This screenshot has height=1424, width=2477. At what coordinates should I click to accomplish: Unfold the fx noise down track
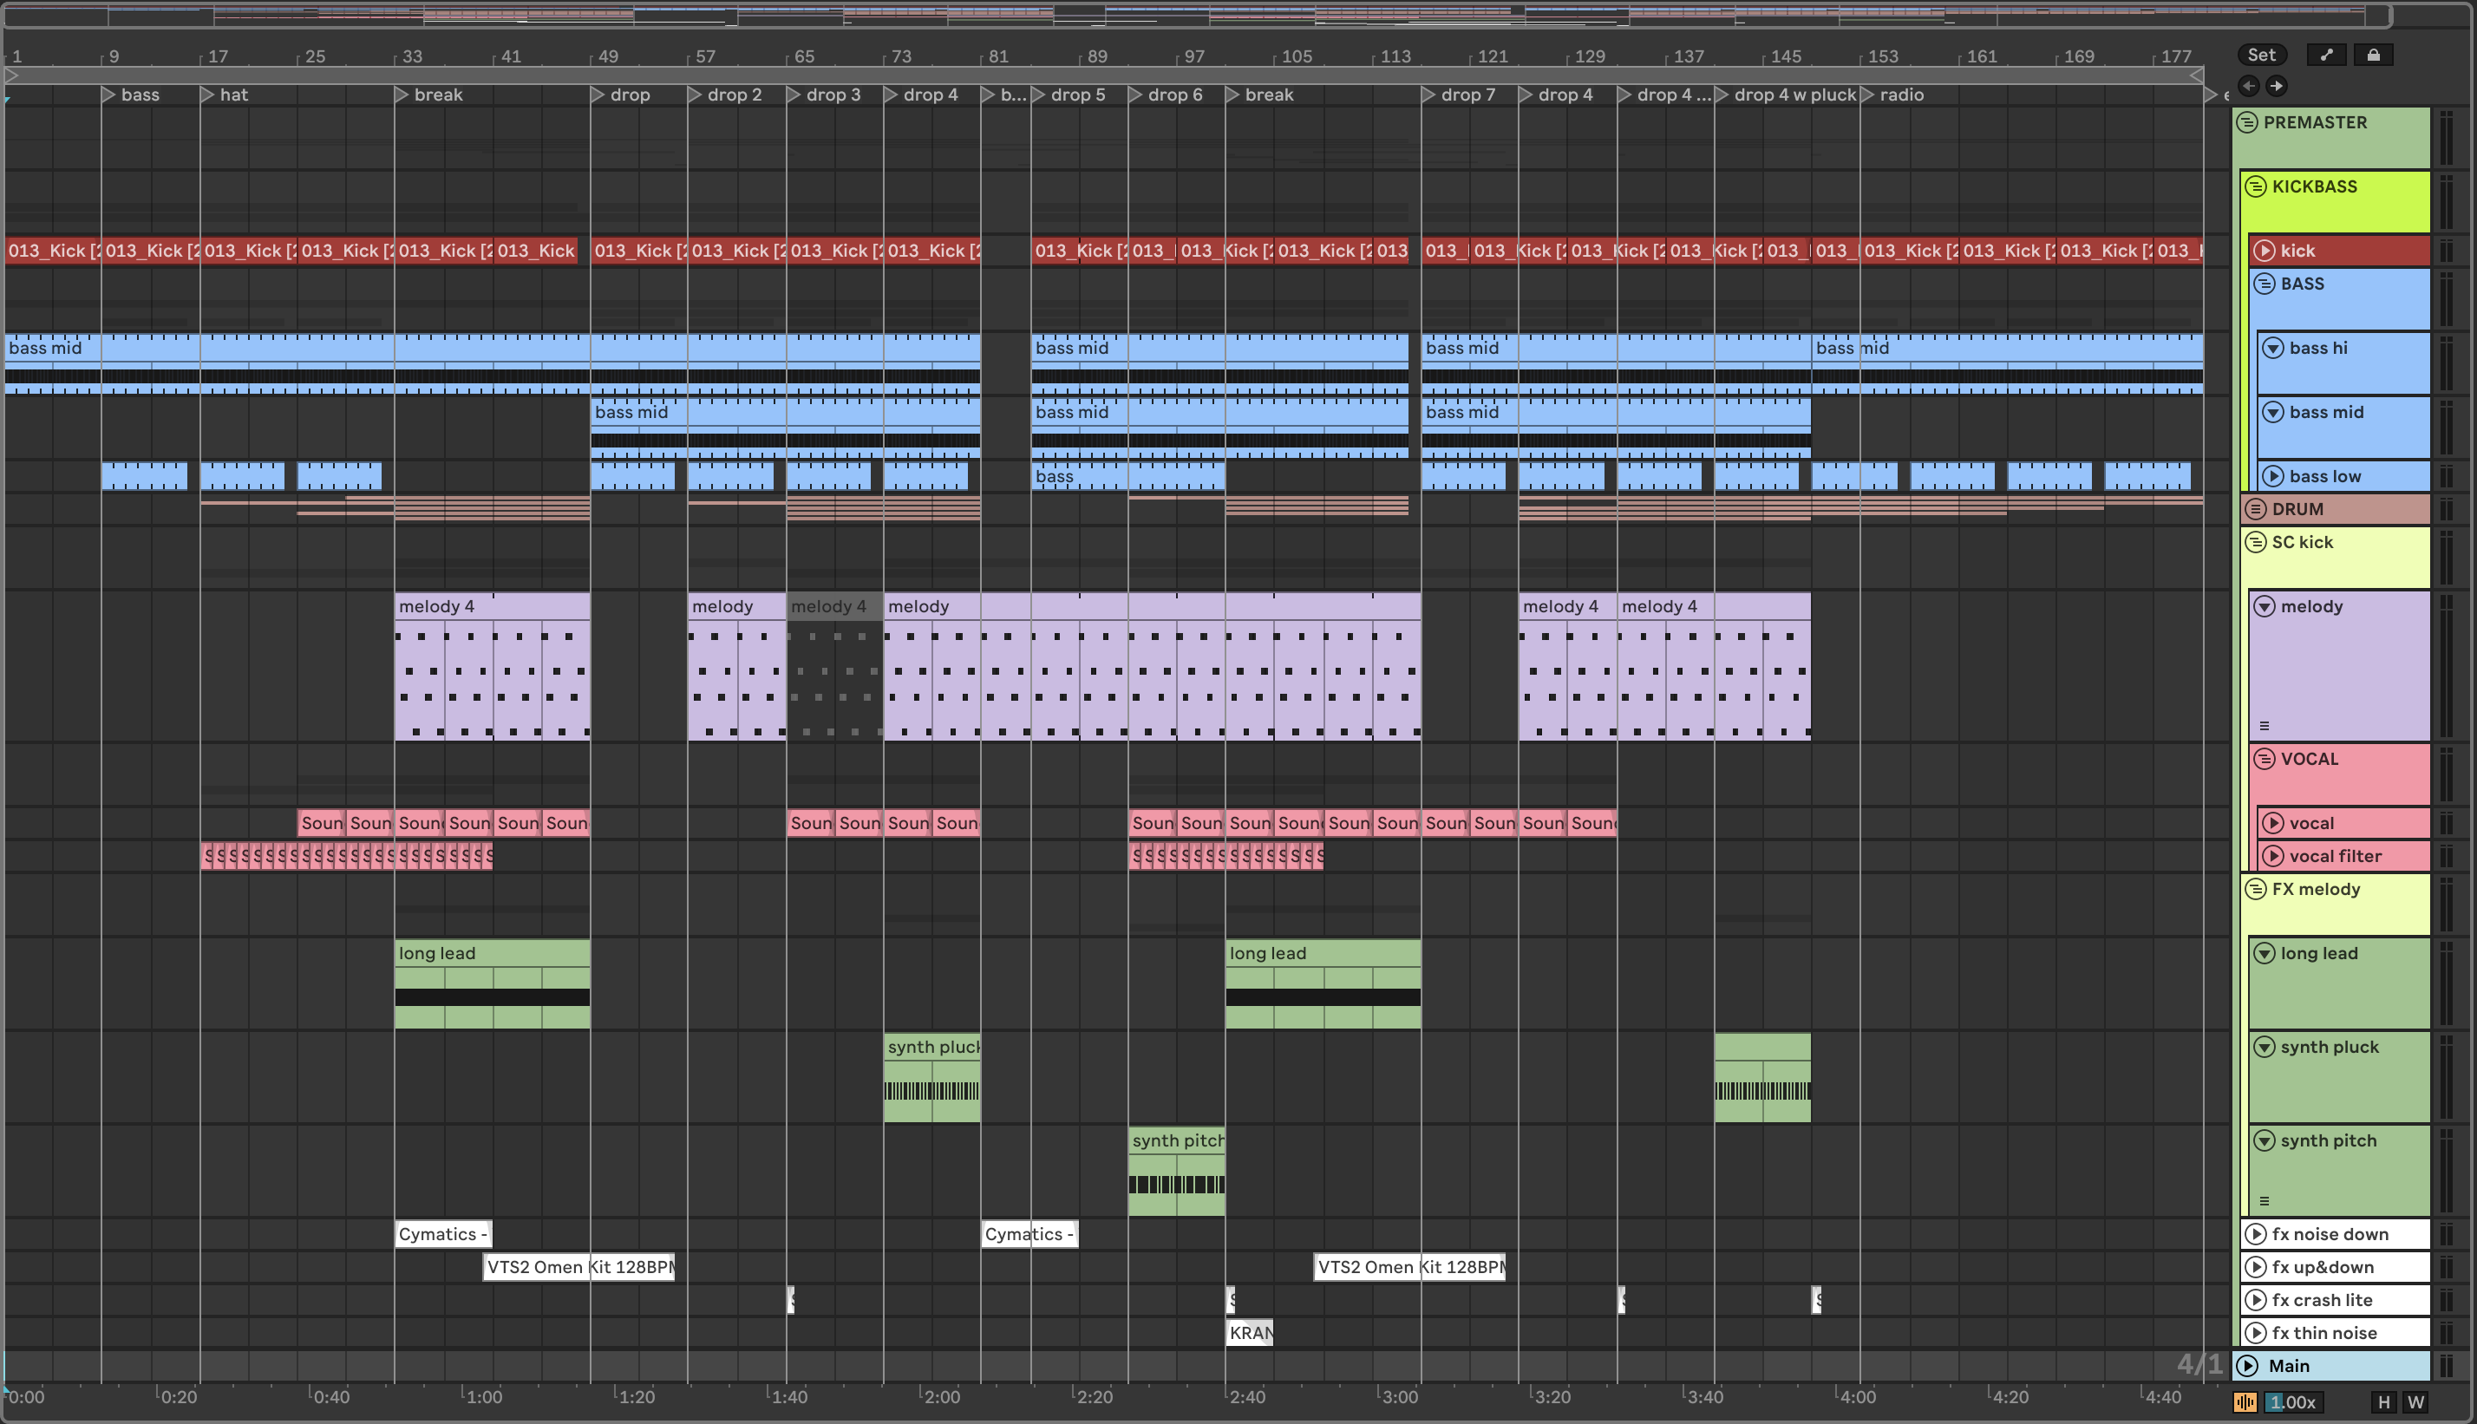[2256, 1234]
